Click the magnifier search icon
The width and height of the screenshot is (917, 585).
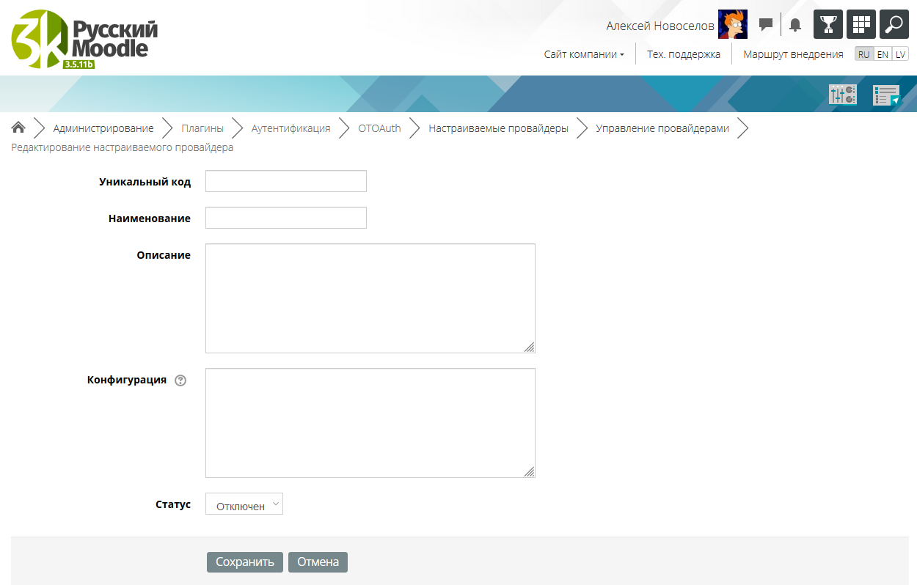point(894,24)
